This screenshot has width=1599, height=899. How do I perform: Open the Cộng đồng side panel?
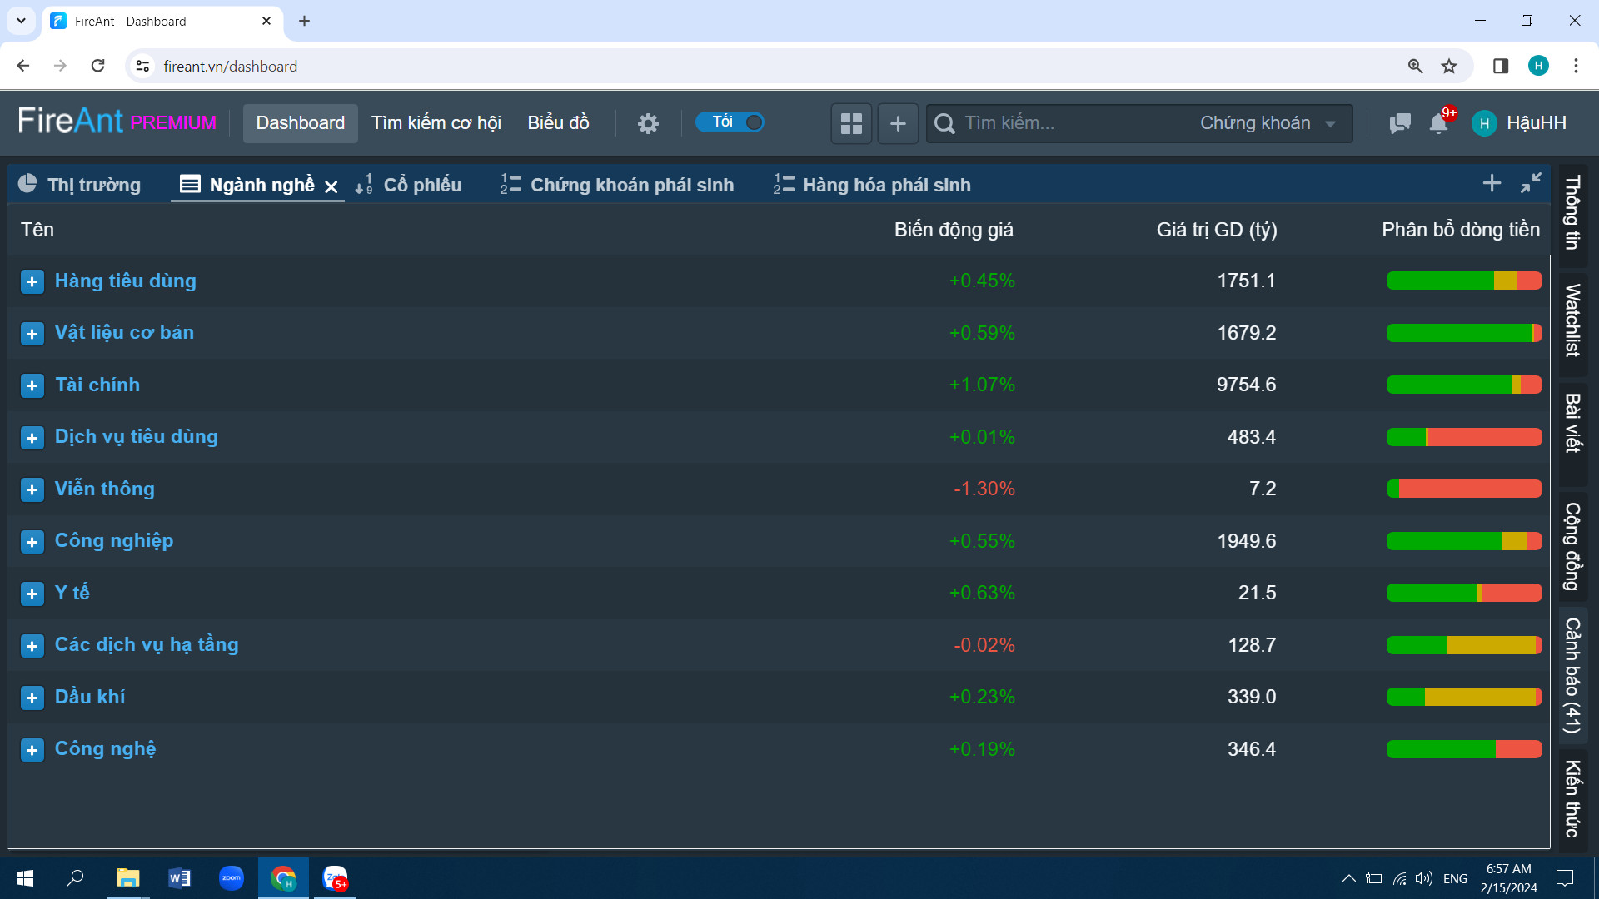coord(1572,546)
